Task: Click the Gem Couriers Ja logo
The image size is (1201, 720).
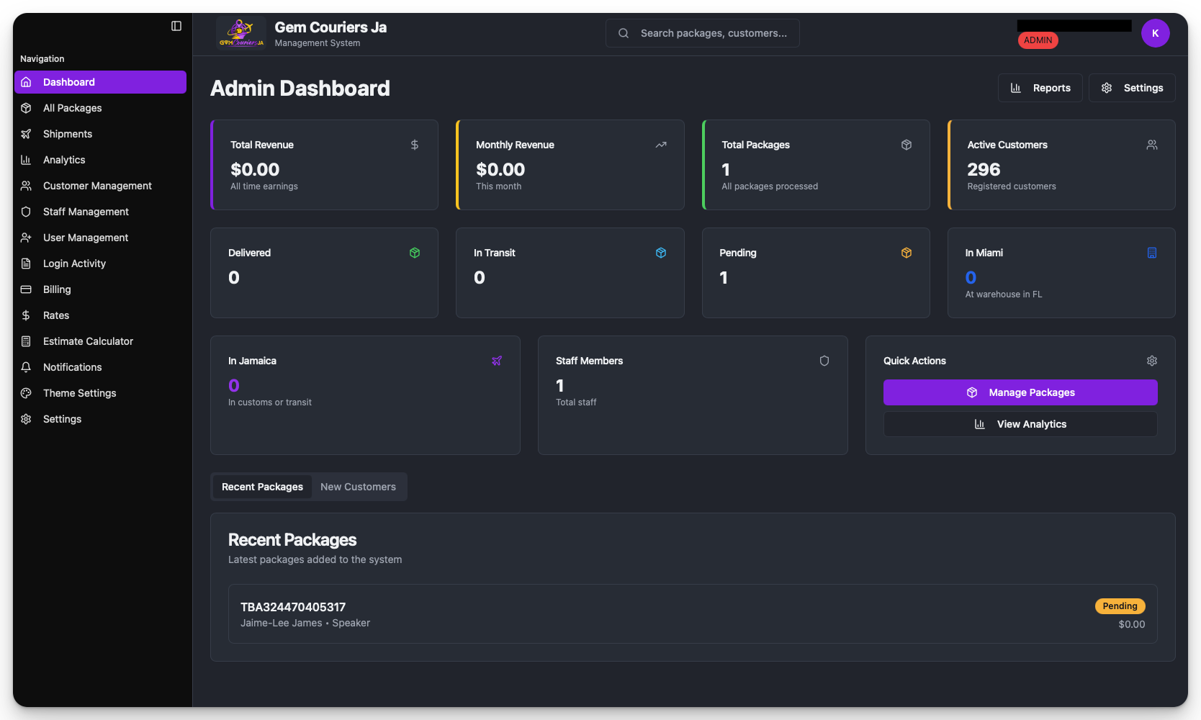Action: point(240,33)
